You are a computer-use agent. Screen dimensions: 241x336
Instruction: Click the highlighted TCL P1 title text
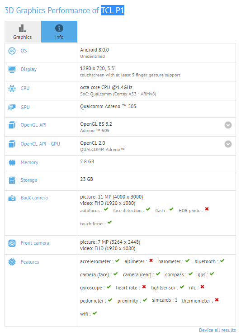coord(113,10)
